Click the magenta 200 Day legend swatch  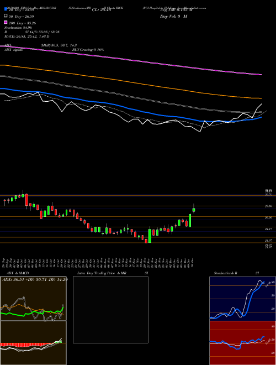[6, 22]
